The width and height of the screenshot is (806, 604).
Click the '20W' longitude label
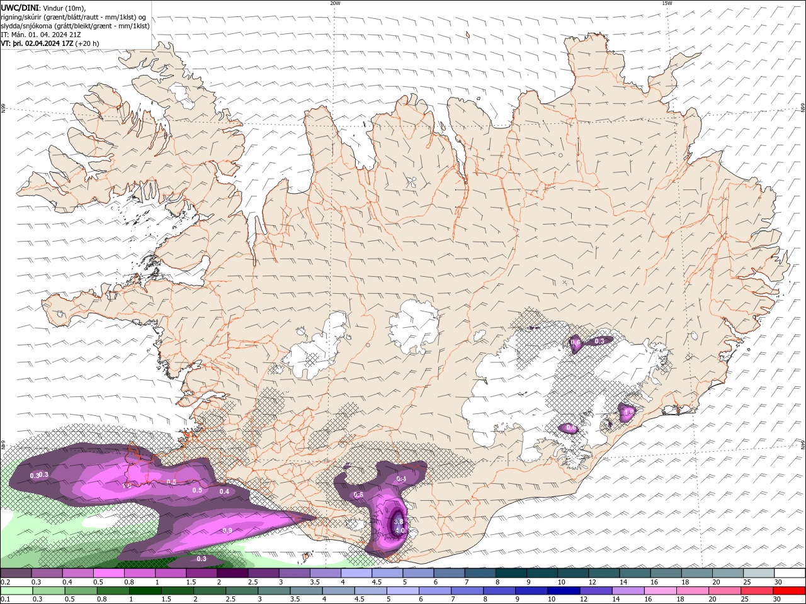[335, 3]
